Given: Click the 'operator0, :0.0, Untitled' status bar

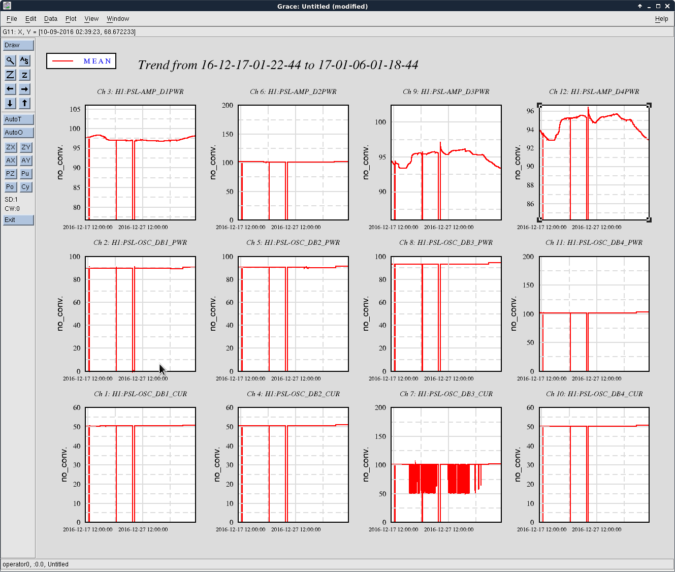Looking at the screenshot, I should coord(337,564).
